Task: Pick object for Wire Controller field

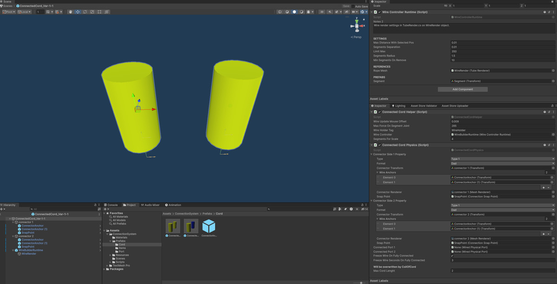Action: tap(553, 135)
